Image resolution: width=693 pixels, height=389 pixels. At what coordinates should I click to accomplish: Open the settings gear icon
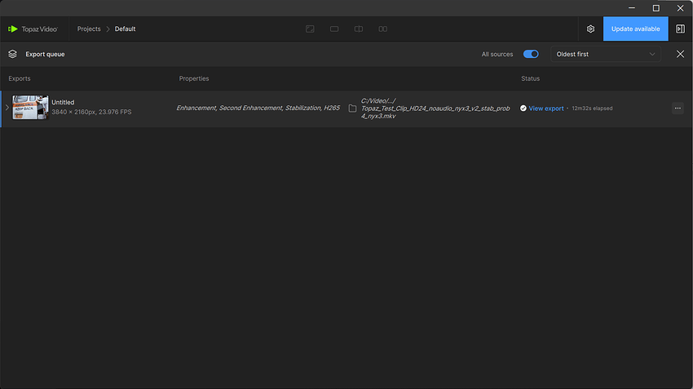(590, 29)
